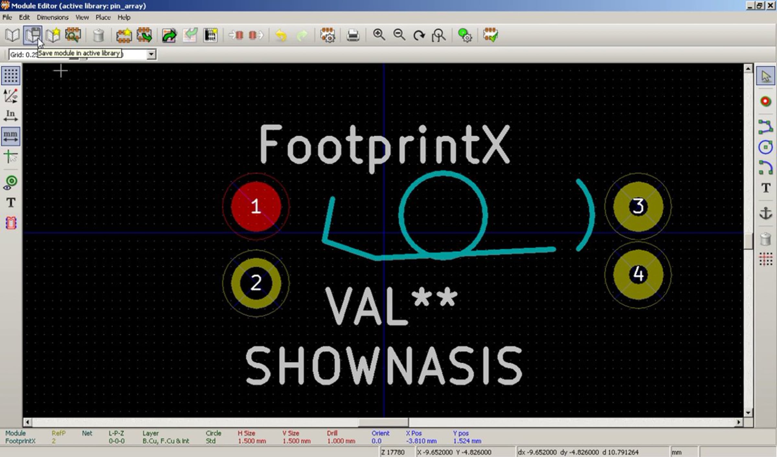The width and height of the screenshot is (777, 457).
Task: Toggle millimeter units button
Action: pos(11,136)
